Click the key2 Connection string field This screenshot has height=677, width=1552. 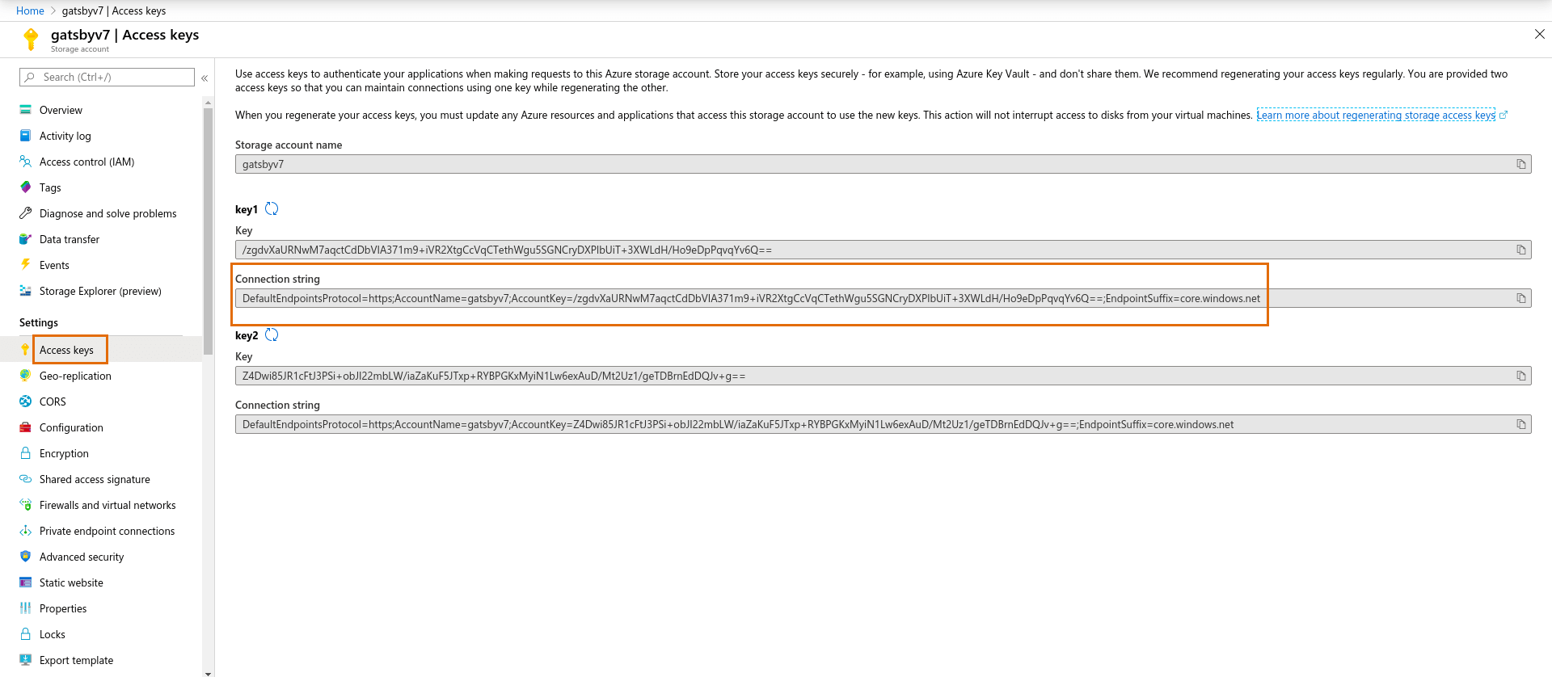pyautogui.click(x=883, y=424)
